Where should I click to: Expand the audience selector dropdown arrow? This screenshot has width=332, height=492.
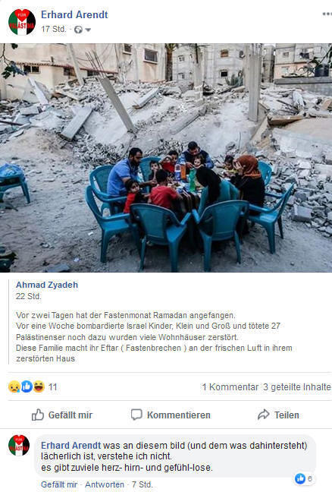(88, 30)
